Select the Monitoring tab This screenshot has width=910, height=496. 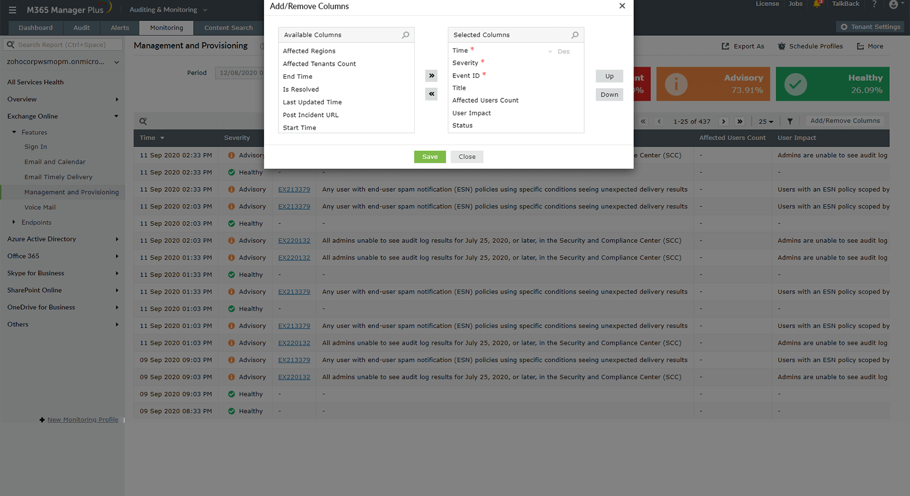click(166, 28)
